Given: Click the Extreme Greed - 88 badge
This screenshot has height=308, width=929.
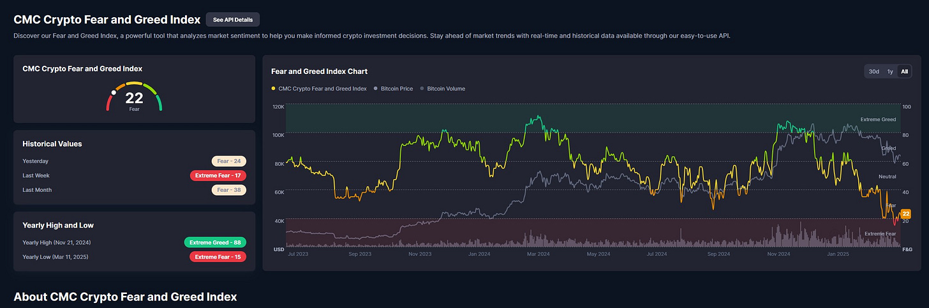Looking at the screenshot, I should point(215,242).
